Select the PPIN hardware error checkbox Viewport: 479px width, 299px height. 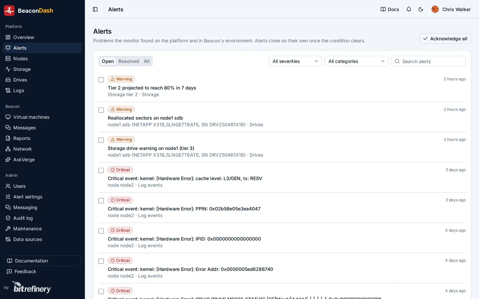tap(101, 201)
